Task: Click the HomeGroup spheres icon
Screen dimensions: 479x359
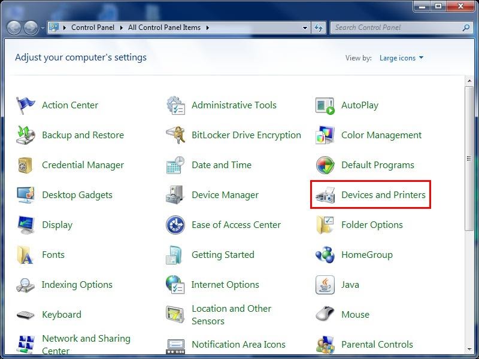Action: (325, 255)
